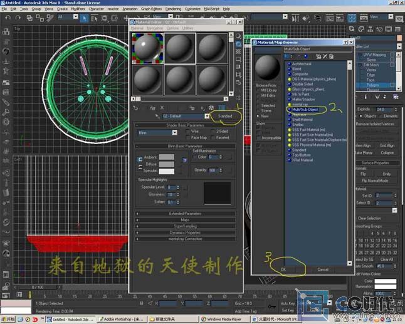Click Get Material icon in Material Editor

pyautogui.click(x=135, y=108)
